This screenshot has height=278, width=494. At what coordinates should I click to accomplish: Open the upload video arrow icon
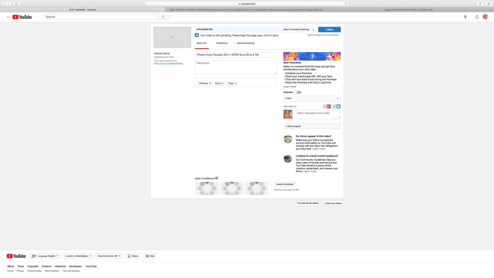pos(465,17)
